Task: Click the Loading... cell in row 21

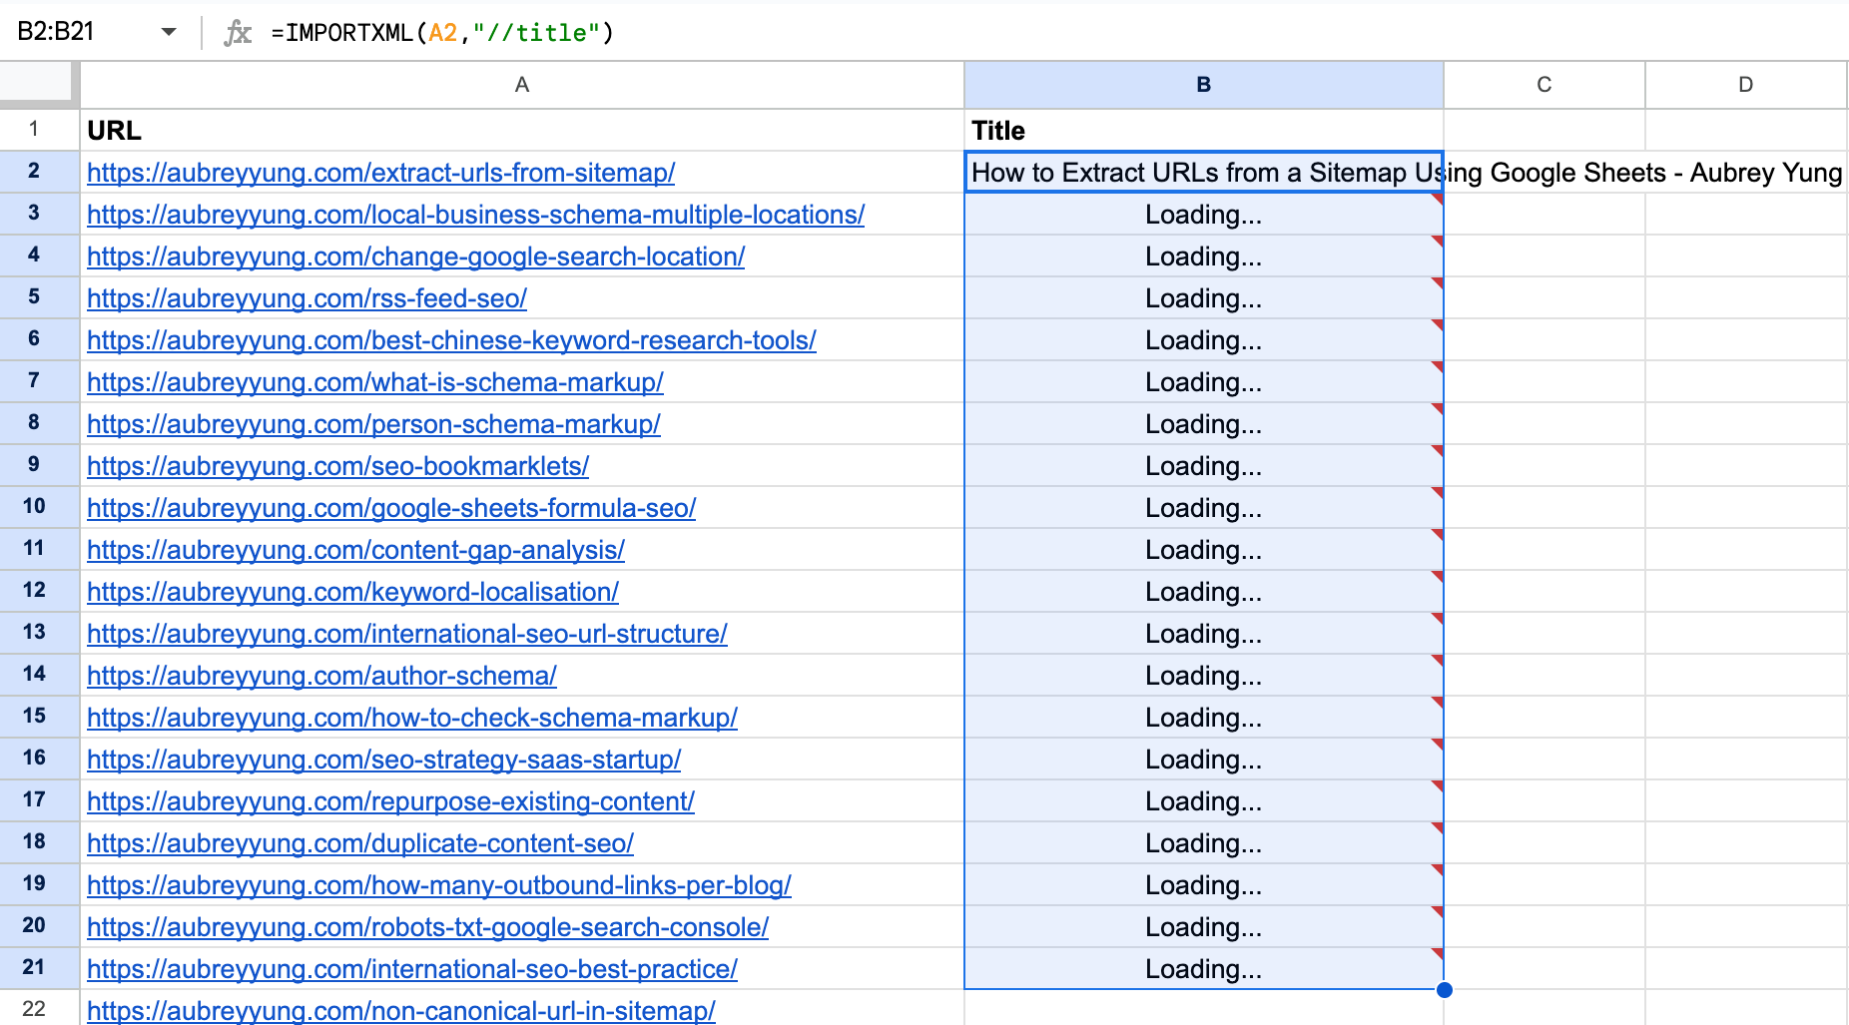Action: pyautogui.click(x=1204, y=969)
